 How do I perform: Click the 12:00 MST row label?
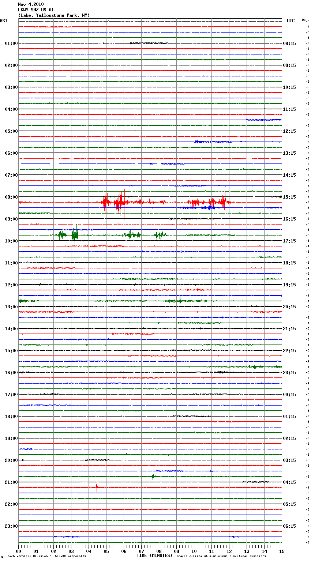[x=11, y=285]
